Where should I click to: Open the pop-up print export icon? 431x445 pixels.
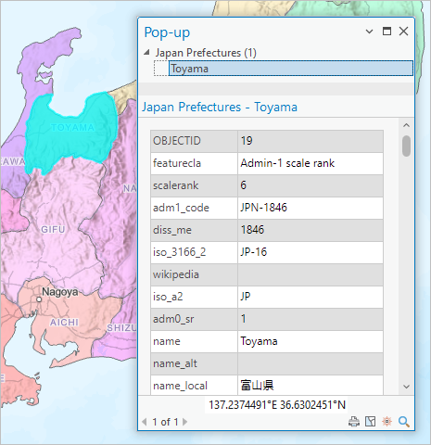354,422
